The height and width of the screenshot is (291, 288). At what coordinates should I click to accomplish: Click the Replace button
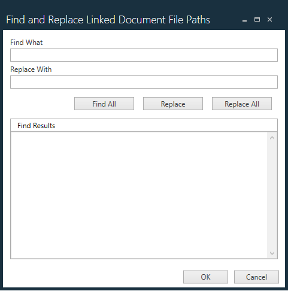(173, 104)
